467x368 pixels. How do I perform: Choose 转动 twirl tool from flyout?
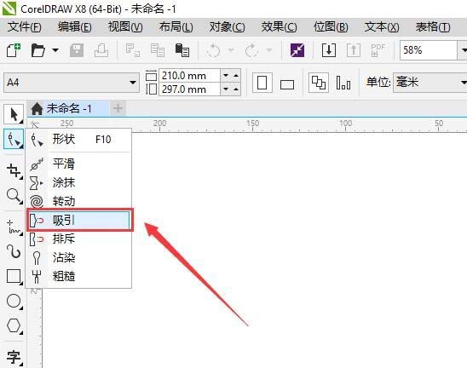78,201
